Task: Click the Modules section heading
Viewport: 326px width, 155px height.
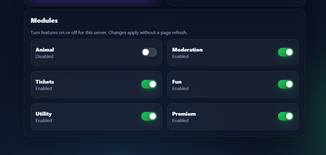Action: click(x=44, y=21)
